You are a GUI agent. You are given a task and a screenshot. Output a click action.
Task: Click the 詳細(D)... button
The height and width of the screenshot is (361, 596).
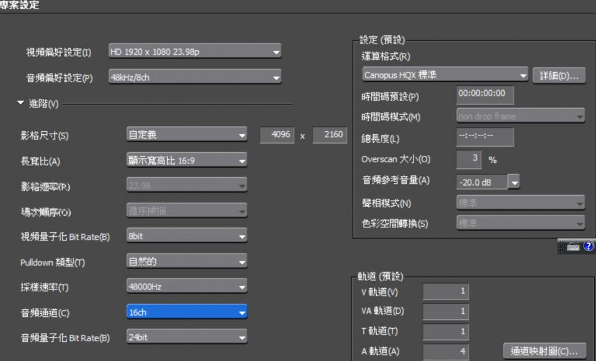(559, 76)
